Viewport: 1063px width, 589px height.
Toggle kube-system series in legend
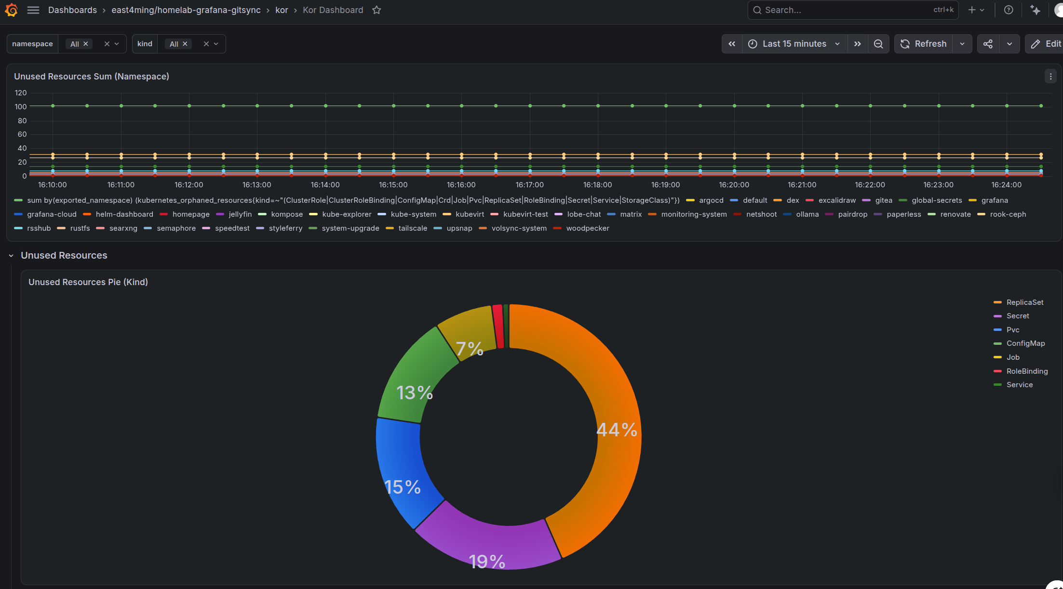click(x=413, y=214)
